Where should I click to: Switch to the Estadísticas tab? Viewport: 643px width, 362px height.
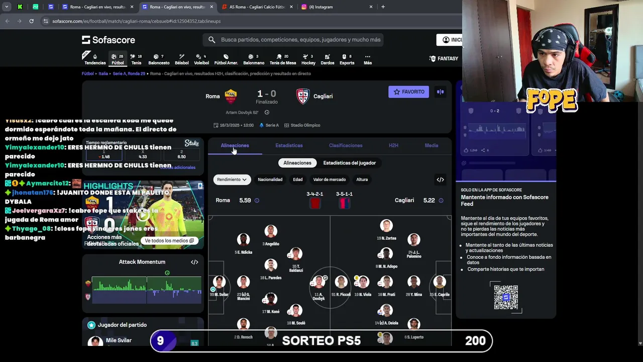tap(289, 145)
